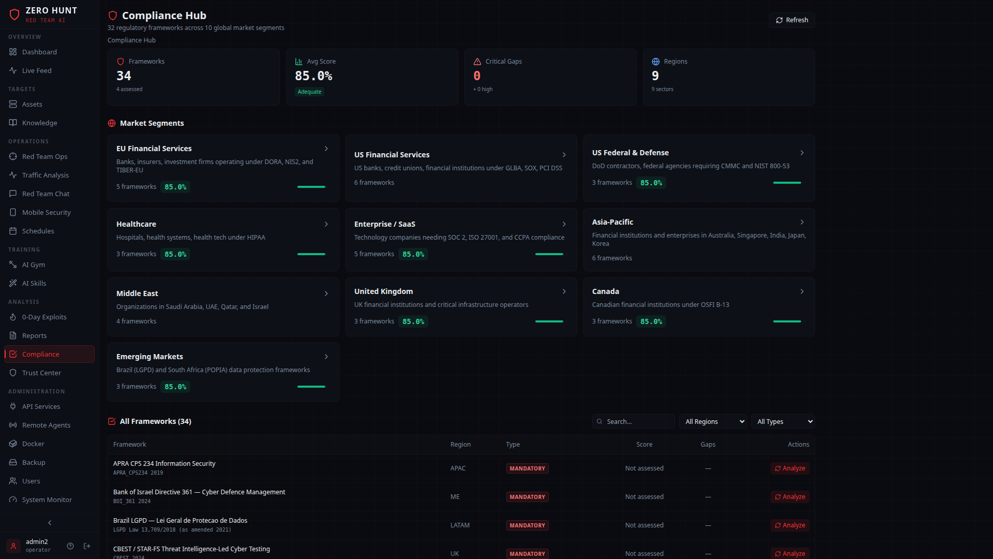The height and width of the screenshot is (559, 993).
Task: Select the All Regions filter dropdown
Action: (713, 421)
